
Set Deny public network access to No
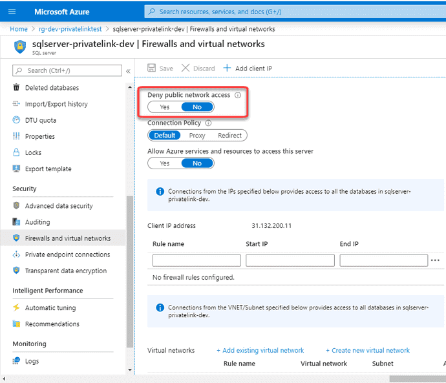(197, 107)
